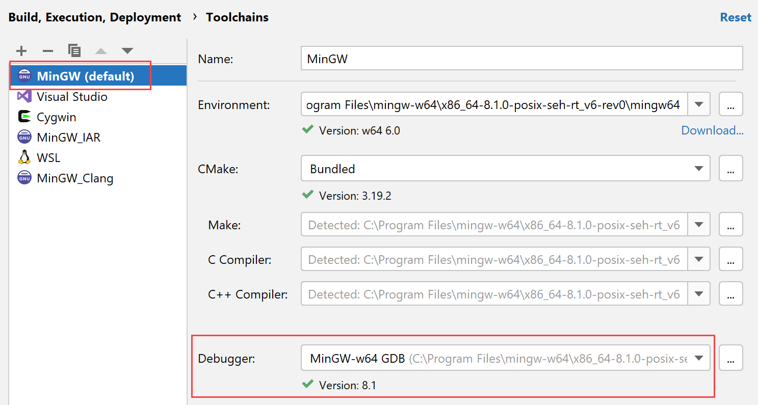Select the MinGW_Clang toolchain
758x405 pixels.
[x=75, y=178]
